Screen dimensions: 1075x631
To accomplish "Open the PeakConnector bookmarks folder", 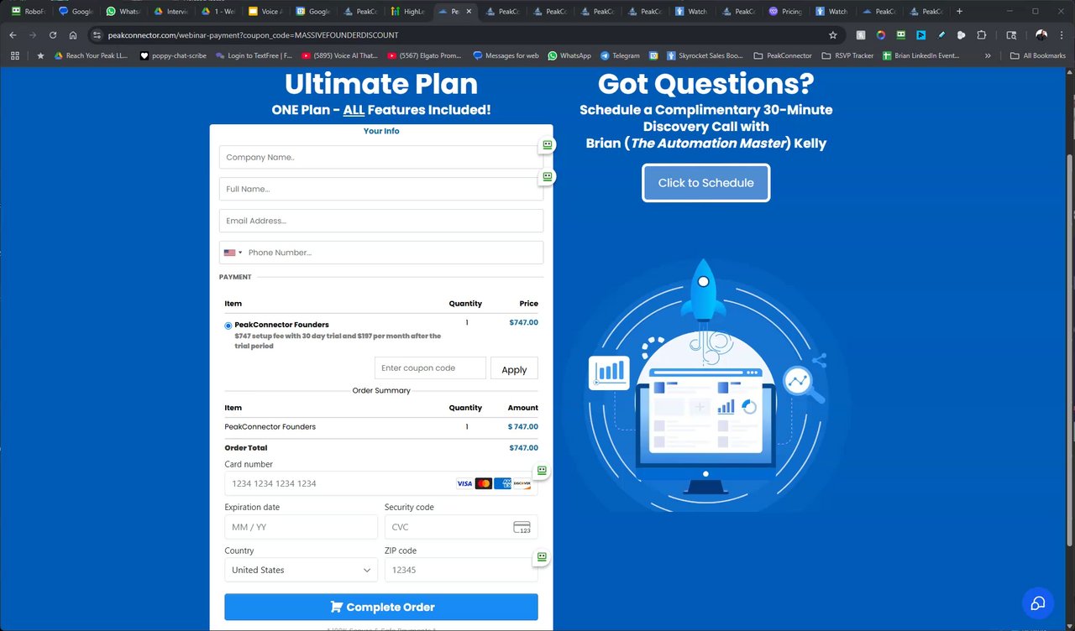I will coord(783,55).
